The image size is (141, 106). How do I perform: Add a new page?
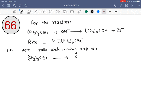(127, 6)
